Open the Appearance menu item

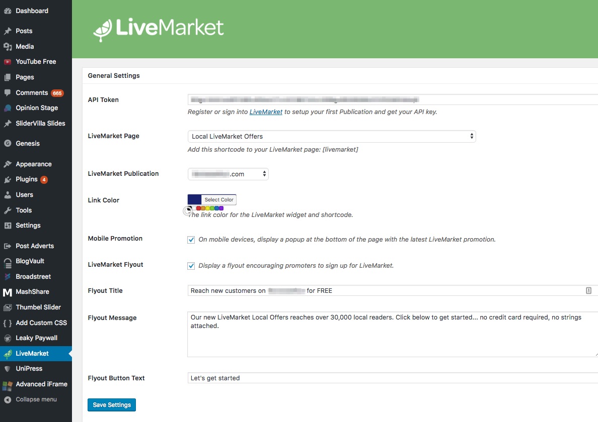coord(34,164)
